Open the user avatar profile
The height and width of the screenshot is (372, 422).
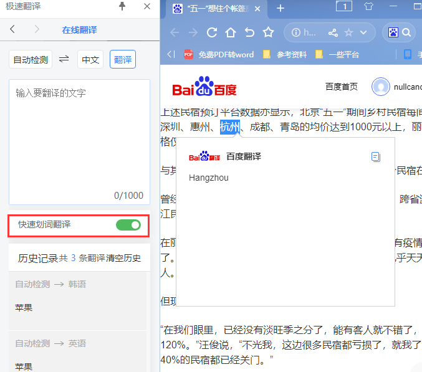[x=381, y=87]
